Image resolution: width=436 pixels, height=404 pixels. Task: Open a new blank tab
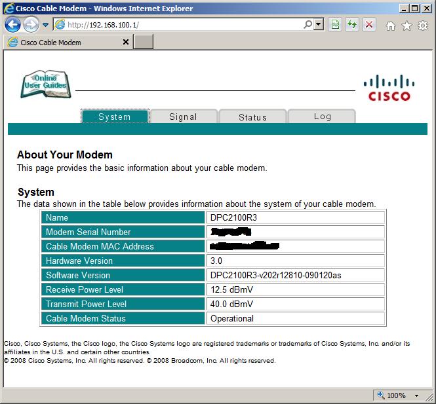pos(143,42)
